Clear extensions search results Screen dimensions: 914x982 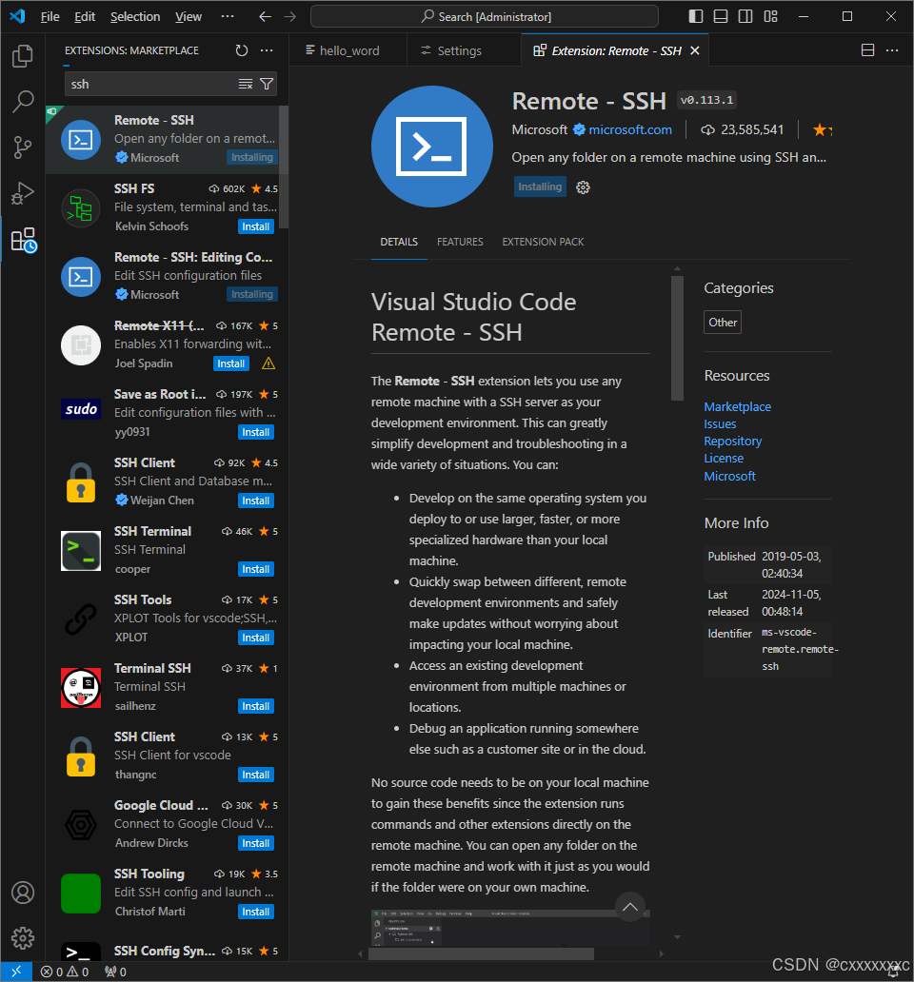tap(246, 84)
